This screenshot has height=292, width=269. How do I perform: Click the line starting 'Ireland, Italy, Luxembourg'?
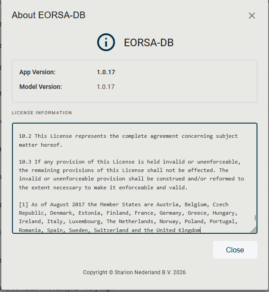128,222
